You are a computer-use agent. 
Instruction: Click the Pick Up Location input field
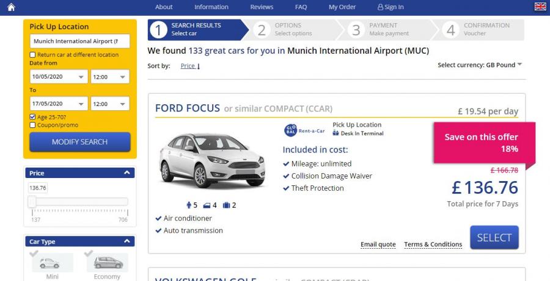[x=79, y=41]
